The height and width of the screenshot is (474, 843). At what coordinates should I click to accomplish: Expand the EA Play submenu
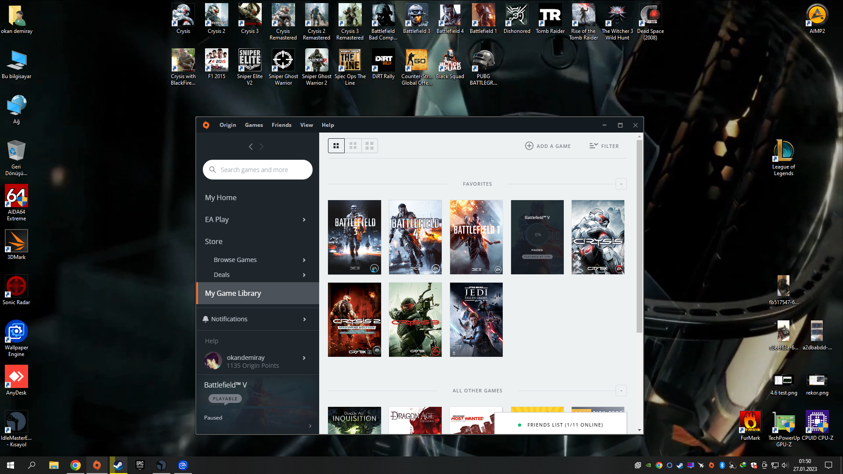[x=304, y=219]
